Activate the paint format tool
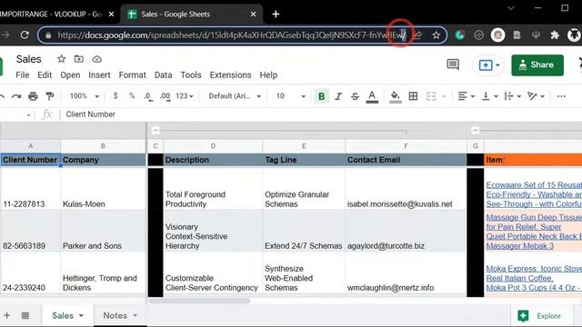The height and width of the screenshot is (327, 582). coord(49,96)
